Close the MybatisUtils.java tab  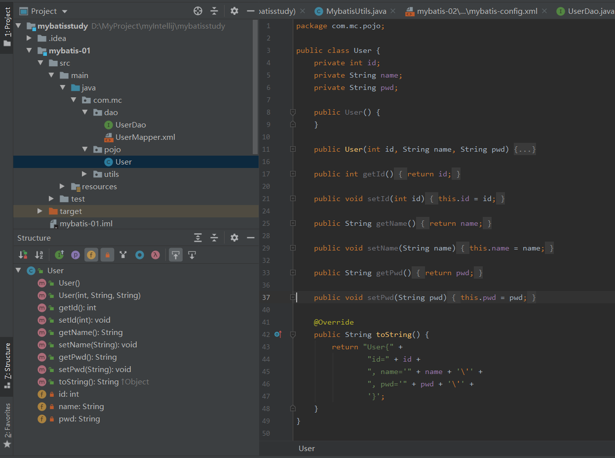click(x=393, y=11)
